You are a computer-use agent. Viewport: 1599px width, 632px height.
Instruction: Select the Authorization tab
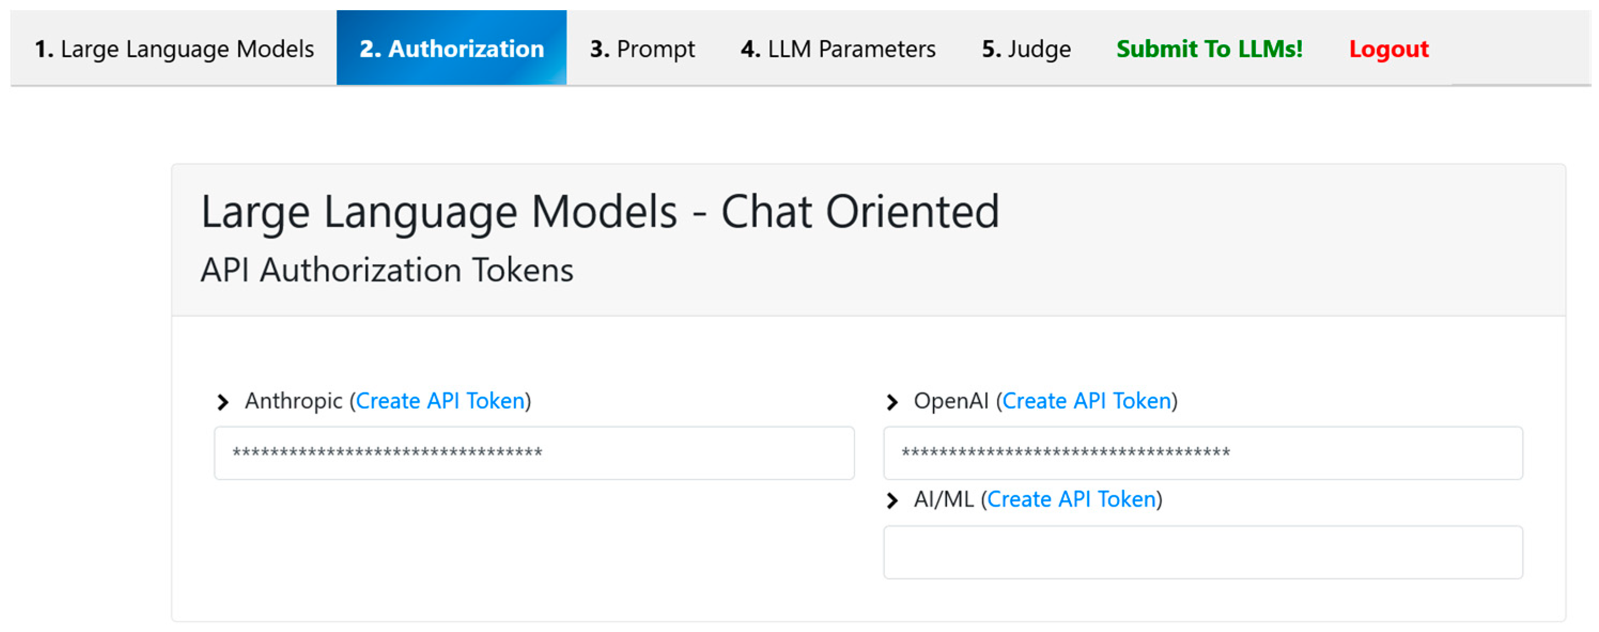[451, 49]
